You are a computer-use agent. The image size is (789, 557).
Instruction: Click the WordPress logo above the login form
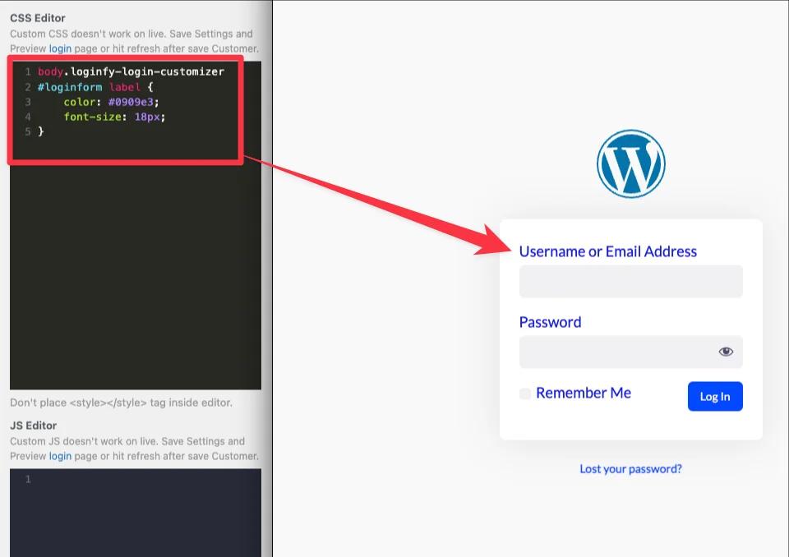[x=631, y=164]
